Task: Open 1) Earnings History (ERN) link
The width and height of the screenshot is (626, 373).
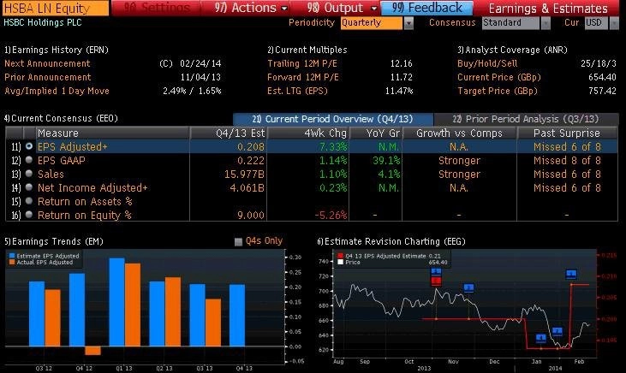Action: click(x=57, y=50)
